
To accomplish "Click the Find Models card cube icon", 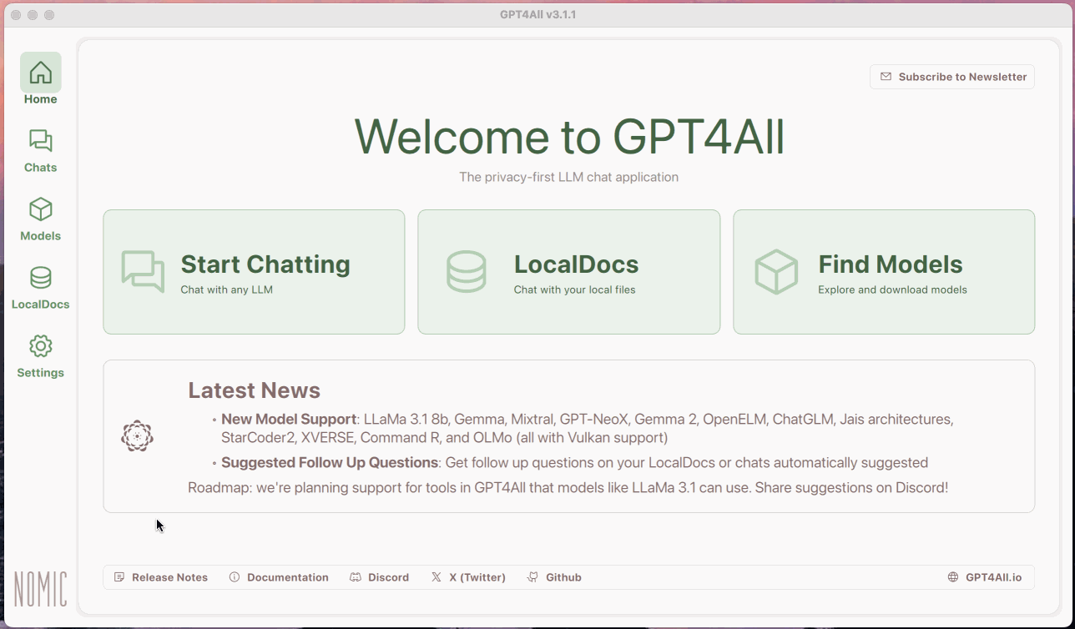I will [x=776, y=272].
